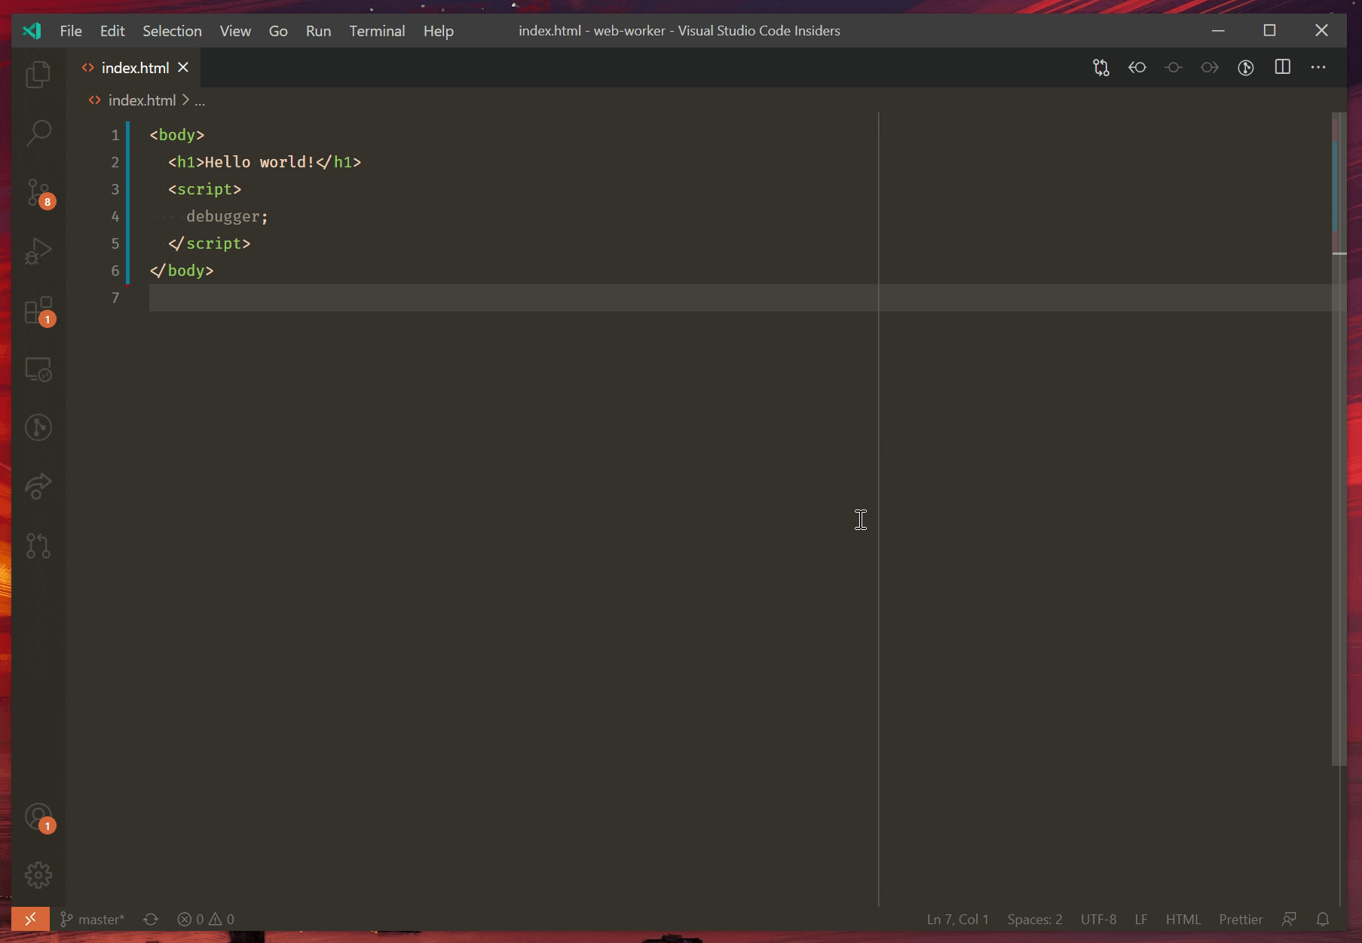Image resolution: width=1362 pixels, height=943 pixels.
Task: Open the Run and Debug panel
Action: [38, 251]
